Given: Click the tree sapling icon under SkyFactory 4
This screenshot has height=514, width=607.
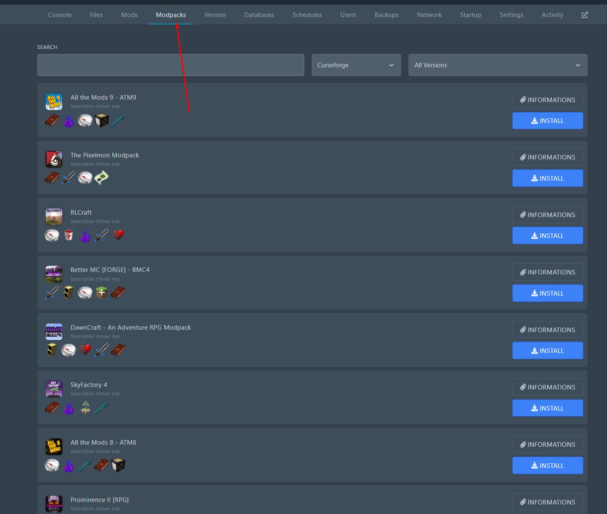Looking at the screenshot, I should pos(85,408).
